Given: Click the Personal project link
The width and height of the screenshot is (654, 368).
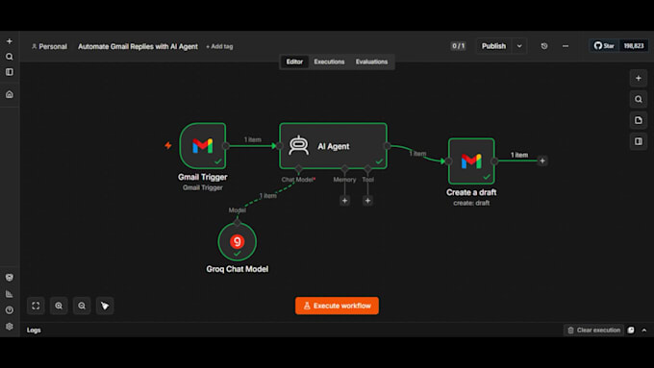Looking at the screenshot, I should [x=49, y=46].
